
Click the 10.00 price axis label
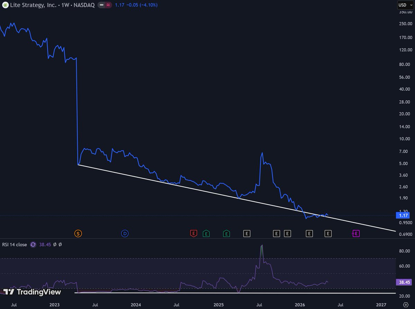coord(404,139)
